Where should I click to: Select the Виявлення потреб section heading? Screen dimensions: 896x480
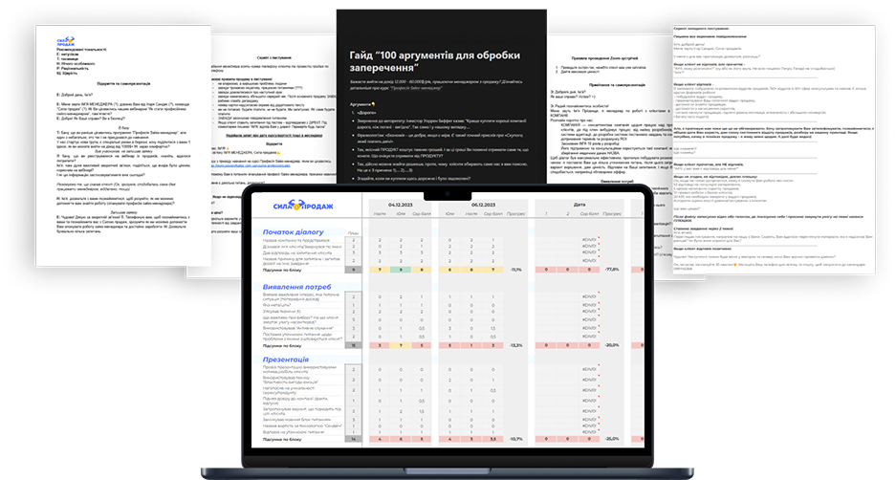(296, 287)
